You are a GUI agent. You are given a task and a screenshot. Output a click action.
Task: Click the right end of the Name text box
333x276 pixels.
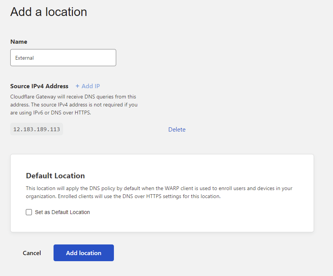[110, 58]
